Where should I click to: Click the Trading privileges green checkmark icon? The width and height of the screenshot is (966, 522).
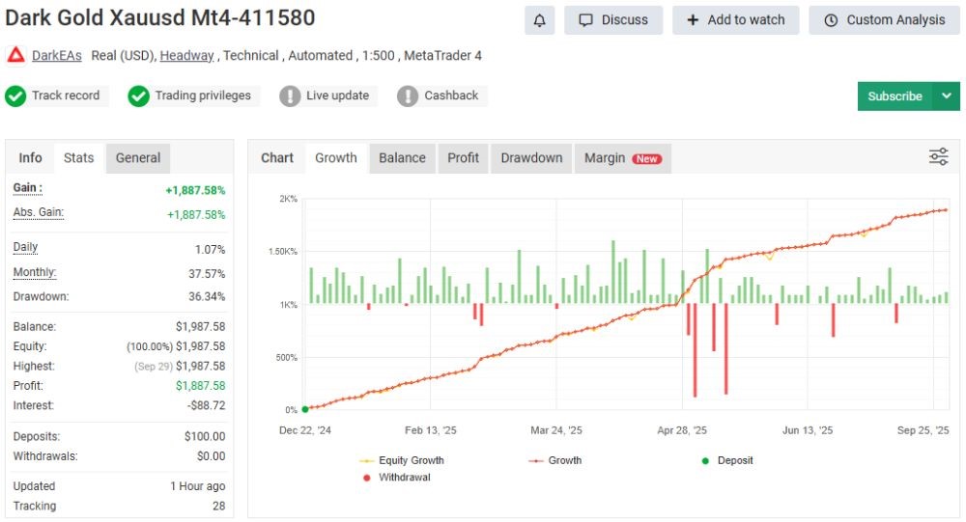coord(139,96)
